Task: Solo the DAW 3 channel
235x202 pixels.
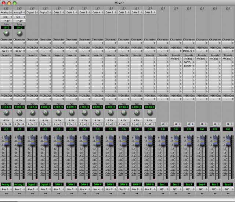Action: [80, 124]
